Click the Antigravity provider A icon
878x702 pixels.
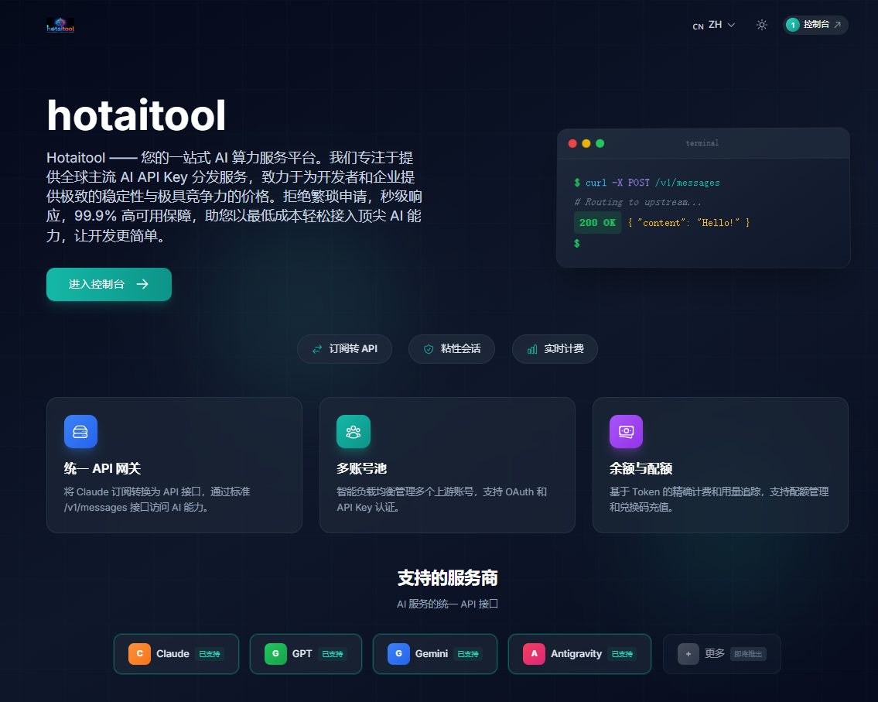[534, 654]
